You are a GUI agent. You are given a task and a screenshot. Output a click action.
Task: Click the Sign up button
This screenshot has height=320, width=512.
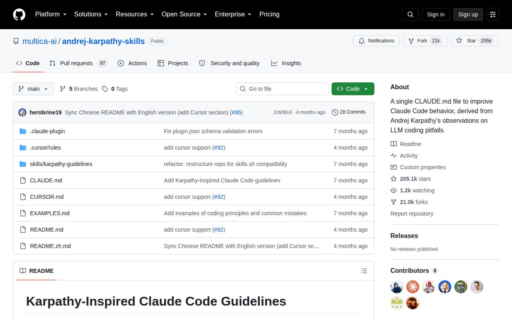(468, 14)
